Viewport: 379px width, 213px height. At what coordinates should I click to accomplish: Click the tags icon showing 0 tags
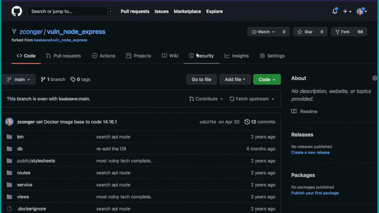pos(73,79)
